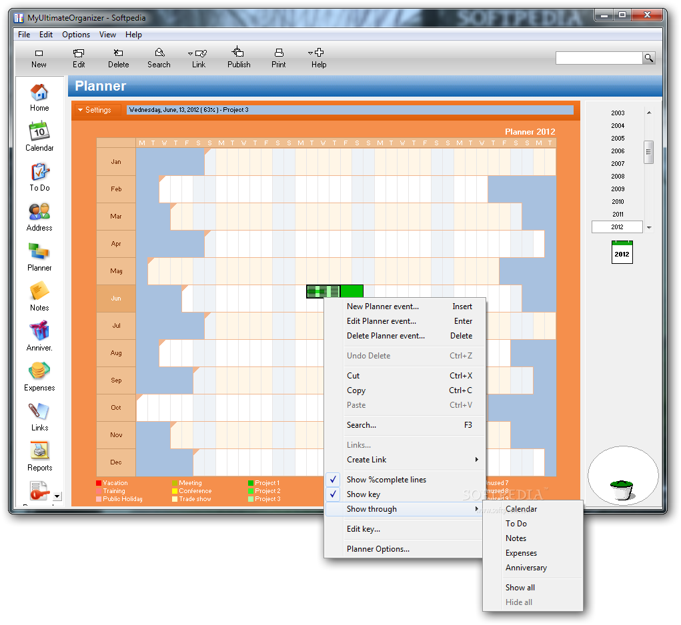Click the yellow Conference key swatch

[175, 492]
